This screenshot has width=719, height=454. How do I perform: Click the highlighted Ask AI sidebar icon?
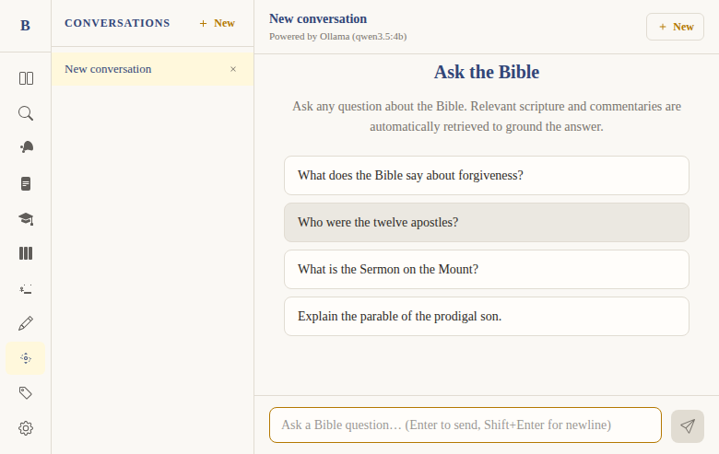(x=26, y=358)
